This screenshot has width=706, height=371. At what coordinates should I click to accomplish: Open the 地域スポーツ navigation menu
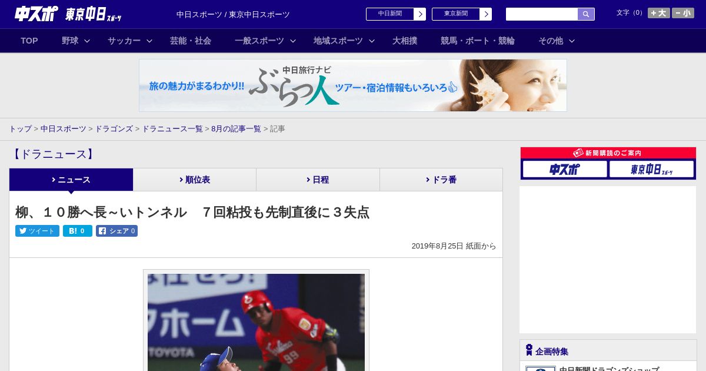pos(338,41)
